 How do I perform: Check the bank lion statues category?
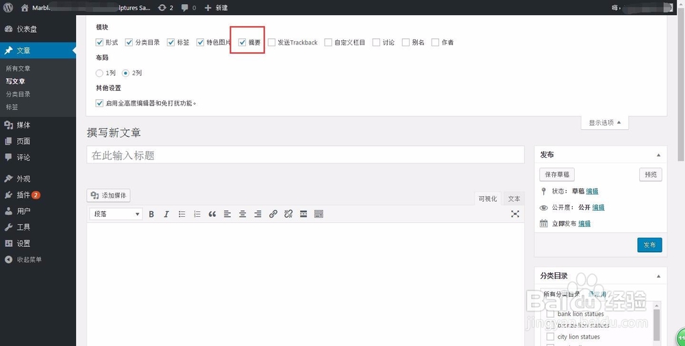click(551, 314)
